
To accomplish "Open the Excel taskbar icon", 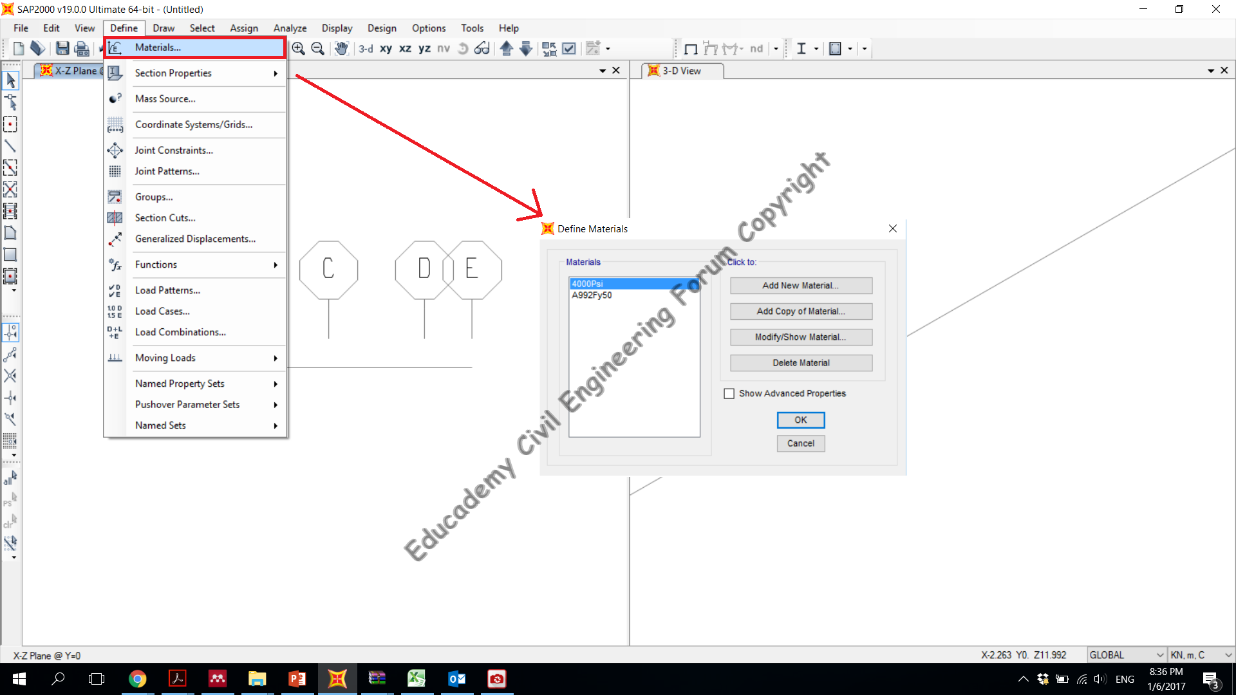I will [x=417, y=679].
